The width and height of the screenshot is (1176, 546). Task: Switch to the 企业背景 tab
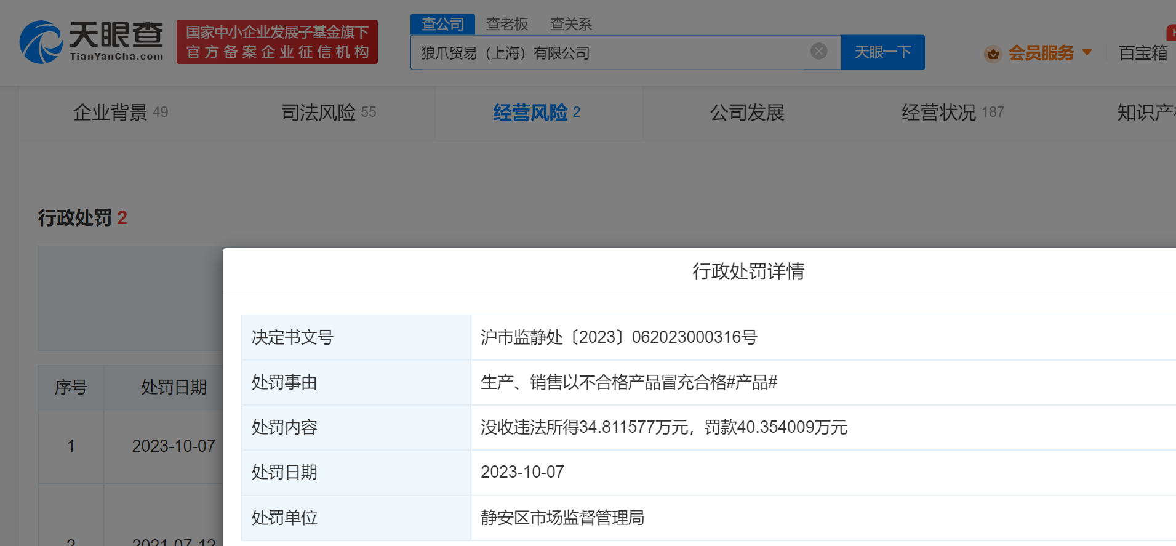[120, 113]
